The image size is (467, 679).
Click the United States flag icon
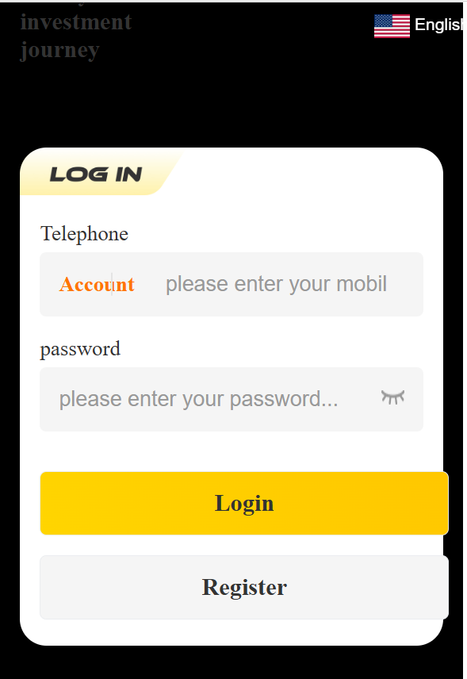point(392,26)
